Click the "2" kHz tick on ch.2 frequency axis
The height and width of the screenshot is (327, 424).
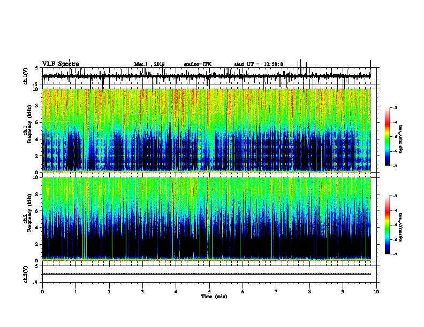(37, 244)
